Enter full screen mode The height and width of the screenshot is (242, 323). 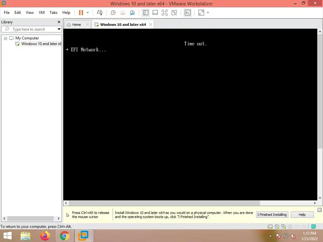pos(165,13)
